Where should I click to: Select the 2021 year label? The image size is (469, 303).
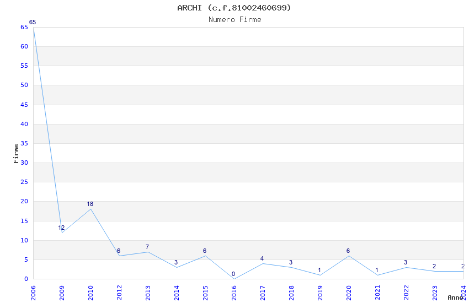pyautogui.click(x=377, y=293)
